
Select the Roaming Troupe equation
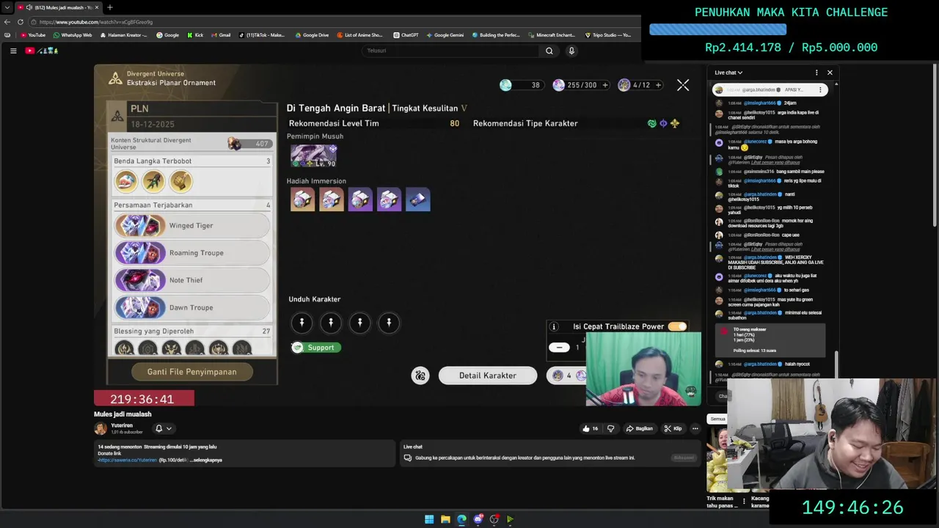(x=192, y=252)
